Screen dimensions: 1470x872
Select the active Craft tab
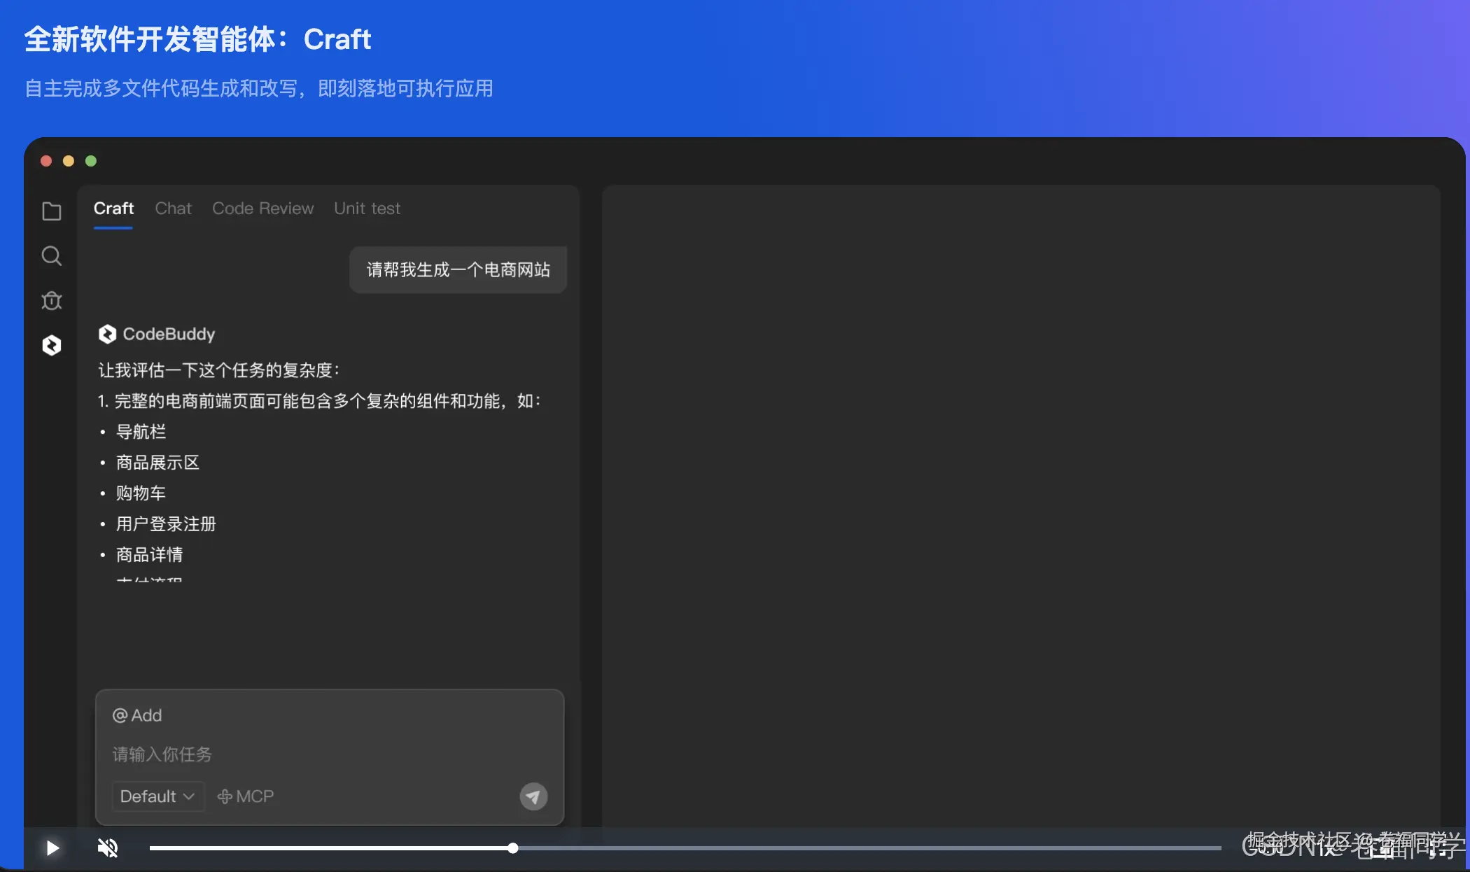(x=113, y=209)
